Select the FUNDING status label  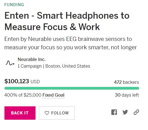pyautogui.click(x=14, y=5)
